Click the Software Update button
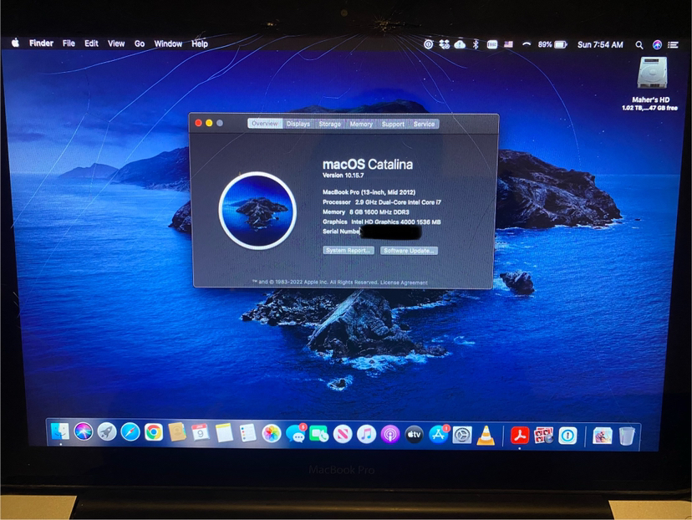Screen dimensions: 692x520 (x=411, y=251)
